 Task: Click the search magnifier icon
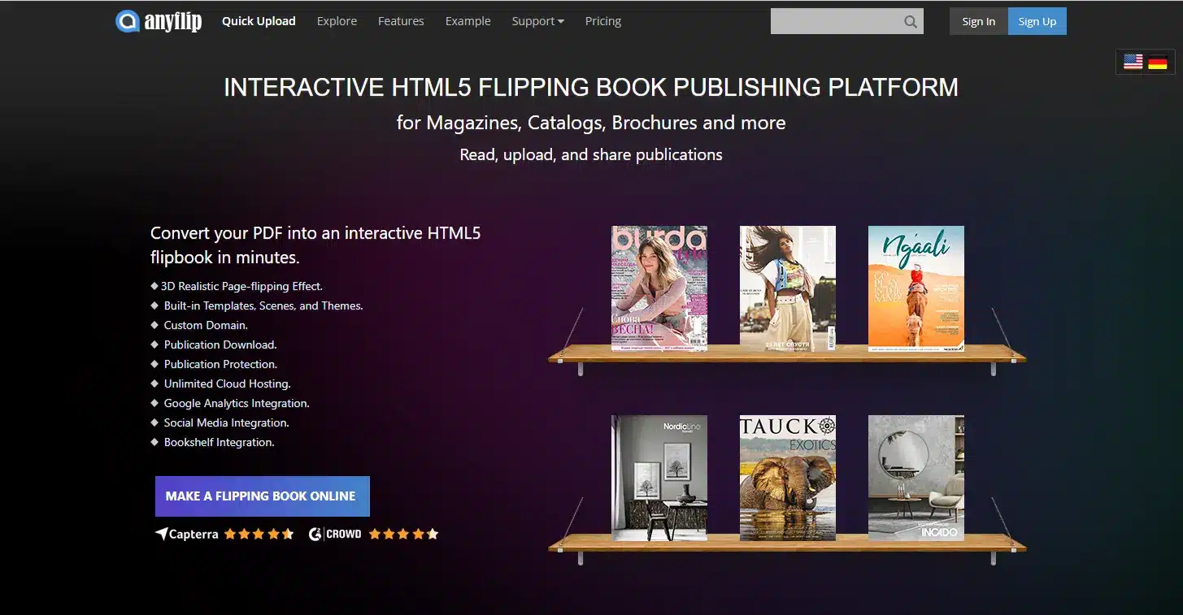pos(911,22)
